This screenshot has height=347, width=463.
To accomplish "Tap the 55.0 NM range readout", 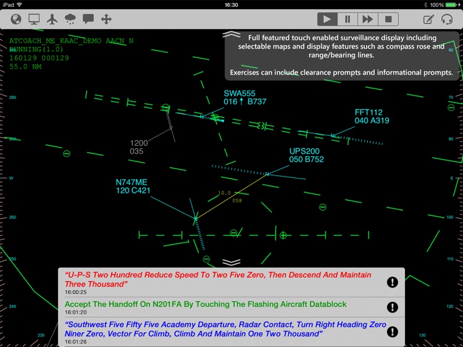I will [25, 67].
